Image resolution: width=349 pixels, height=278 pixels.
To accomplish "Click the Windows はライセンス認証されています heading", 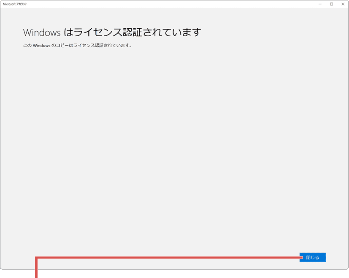I will pos(112,32).
